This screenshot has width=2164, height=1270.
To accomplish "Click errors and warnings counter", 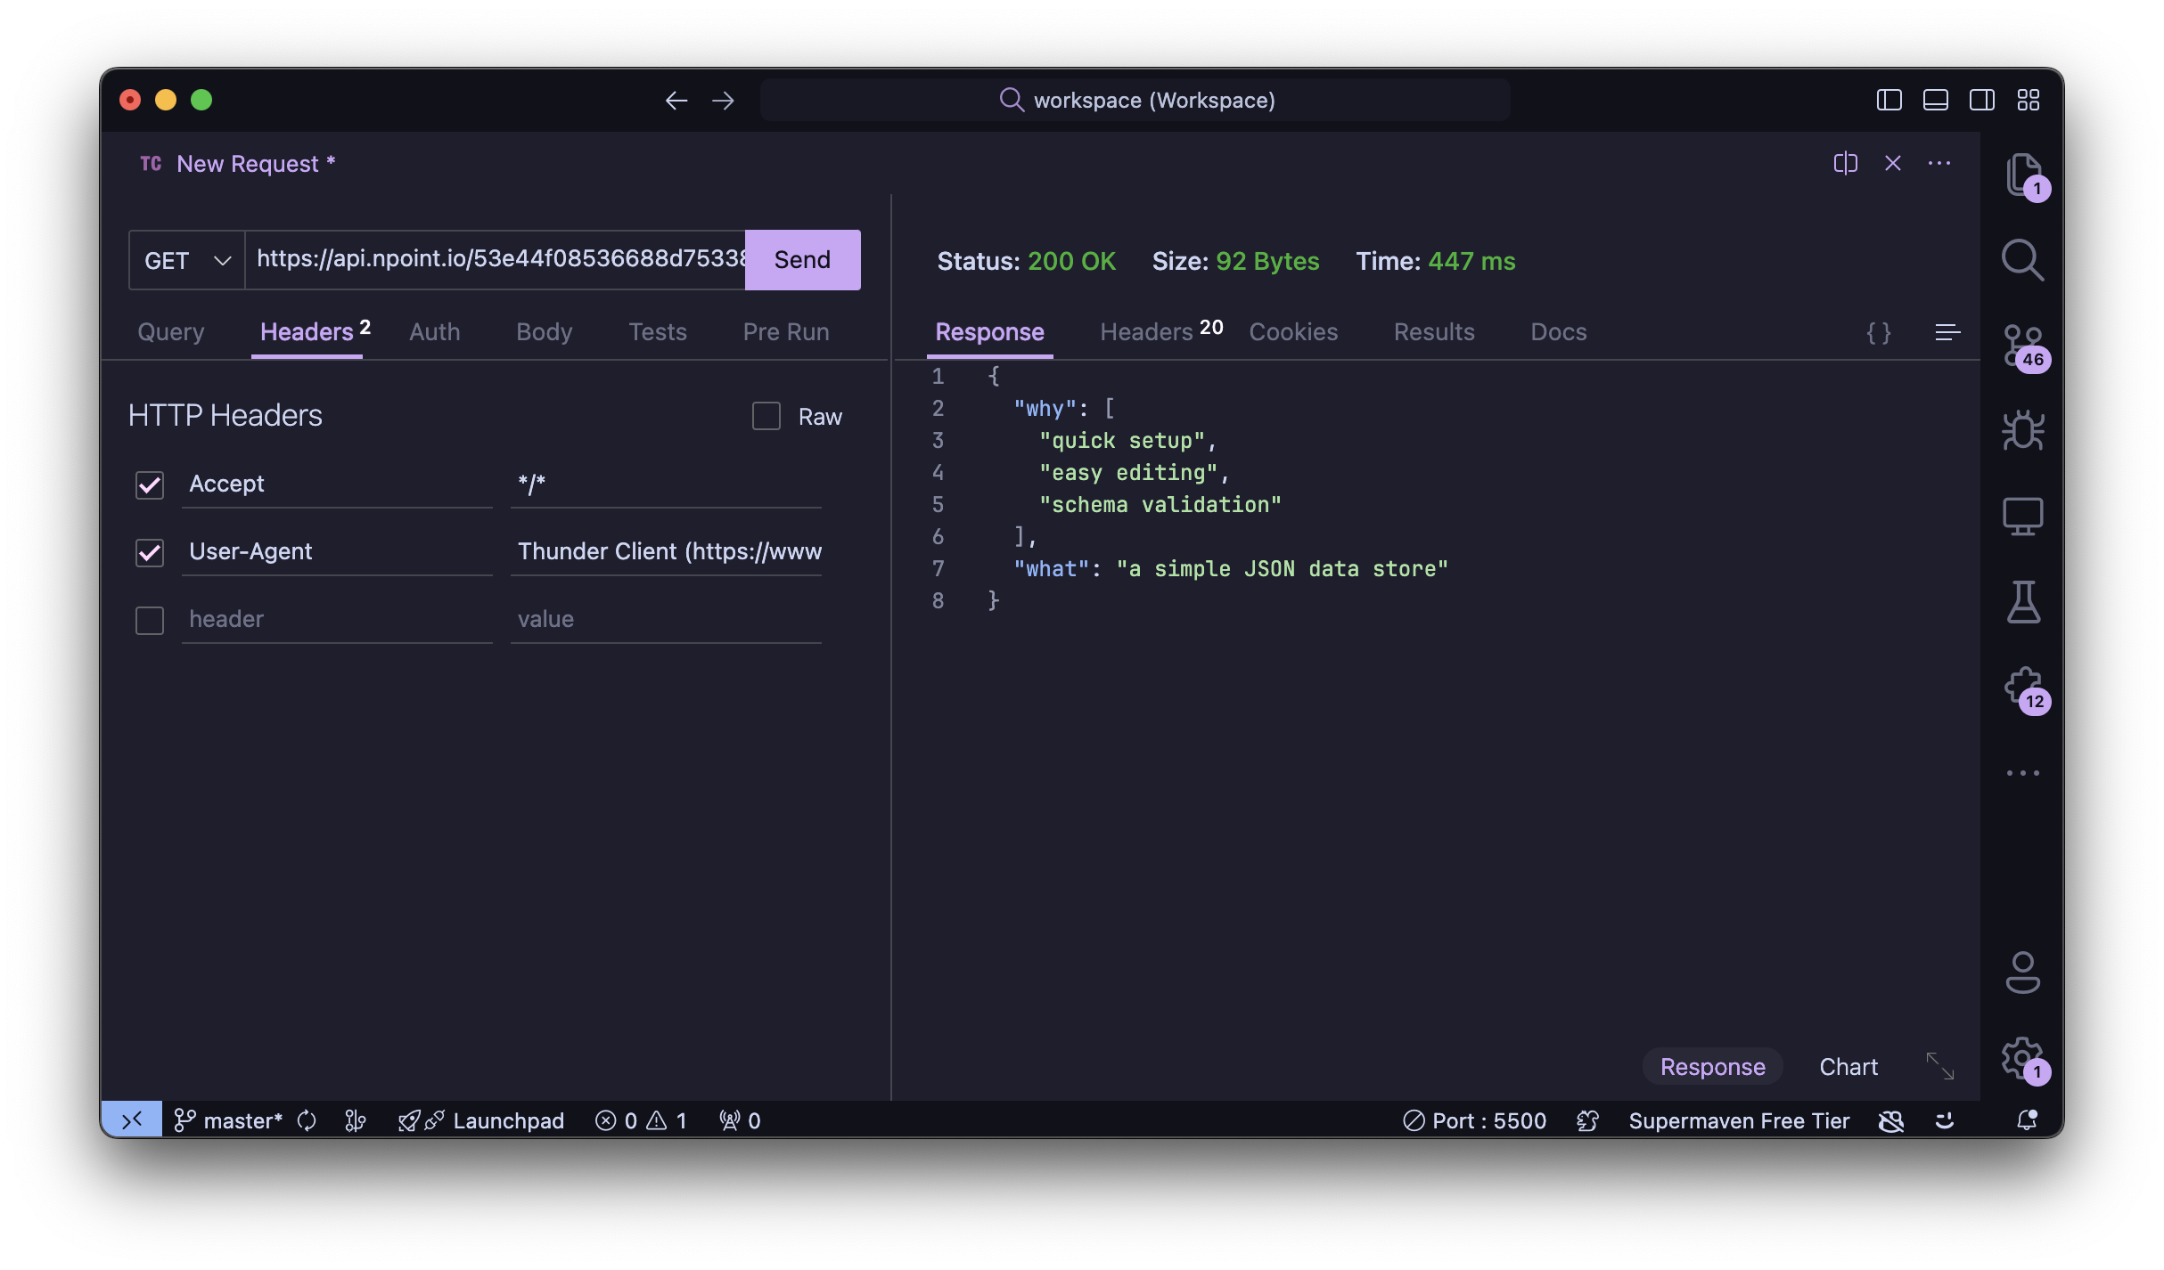I will (641, 1120).
